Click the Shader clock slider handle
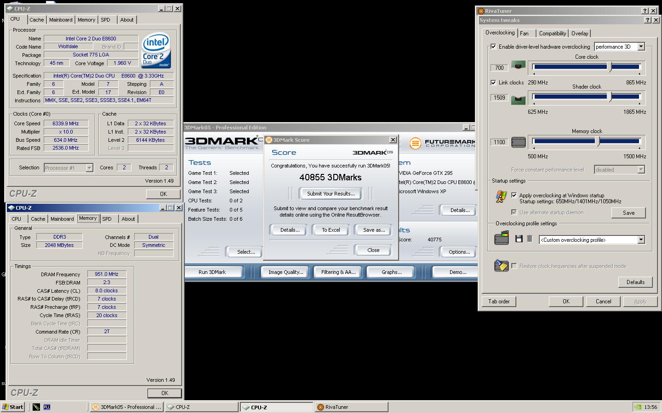Screen dimensions: 662x413 (x=610, y=97)
